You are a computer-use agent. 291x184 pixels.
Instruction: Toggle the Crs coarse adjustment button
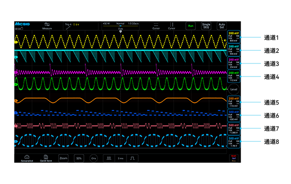click(x=94, y=158)
